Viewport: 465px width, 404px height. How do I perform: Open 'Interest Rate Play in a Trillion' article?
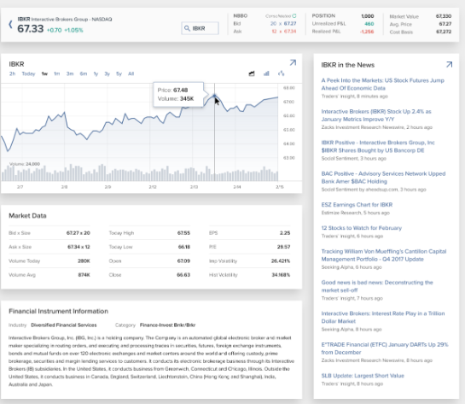[383, 318]
